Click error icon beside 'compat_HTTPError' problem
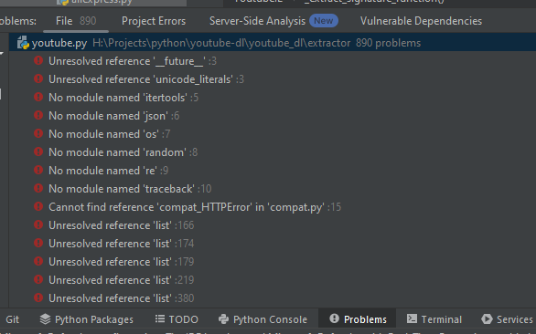 [38, 207]
